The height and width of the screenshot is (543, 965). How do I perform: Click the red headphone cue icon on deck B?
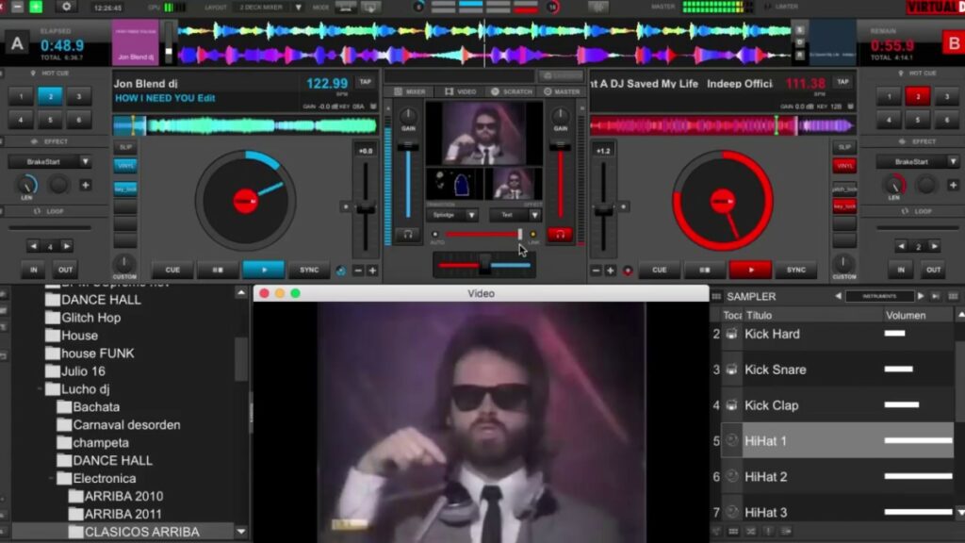pyautogui.click(x=562, y=233)
